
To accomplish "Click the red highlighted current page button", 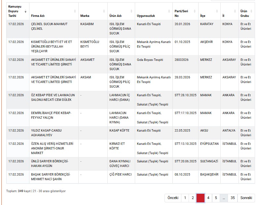I will coord(201,198).
